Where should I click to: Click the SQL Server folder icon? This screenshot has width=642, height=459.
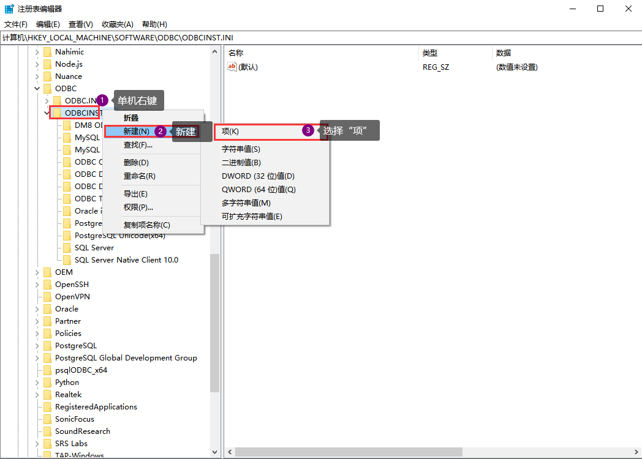(67, 248)
